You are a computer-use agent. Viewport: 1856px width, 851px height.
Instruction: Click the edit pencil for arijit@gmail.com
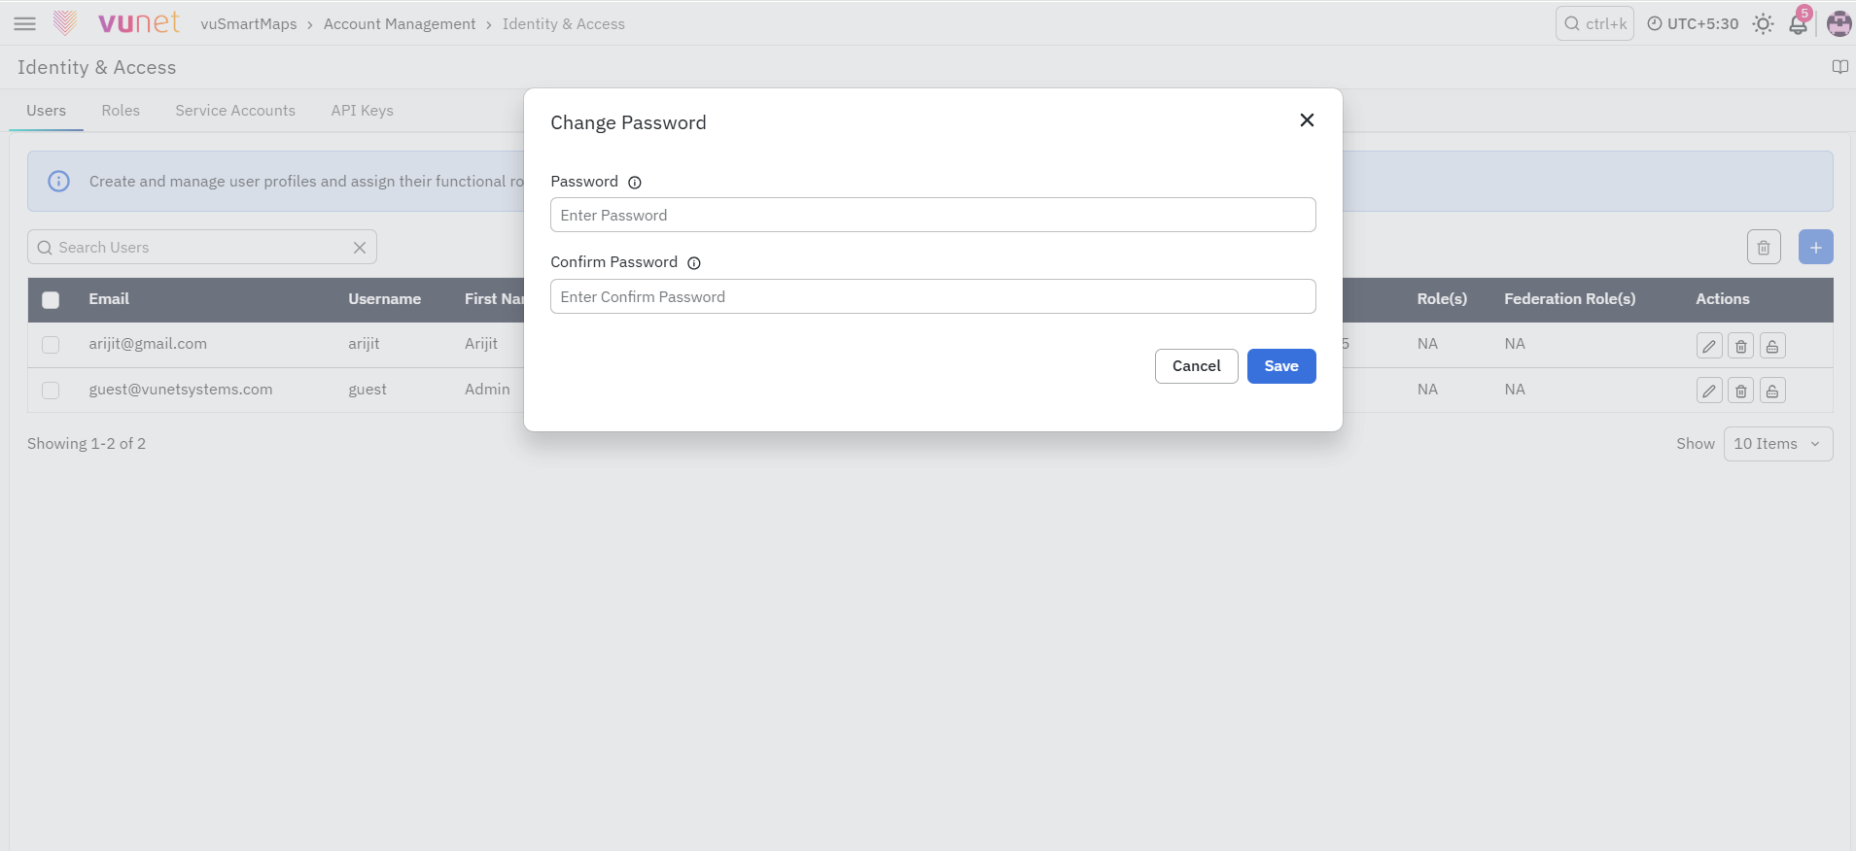point(1709,346)
